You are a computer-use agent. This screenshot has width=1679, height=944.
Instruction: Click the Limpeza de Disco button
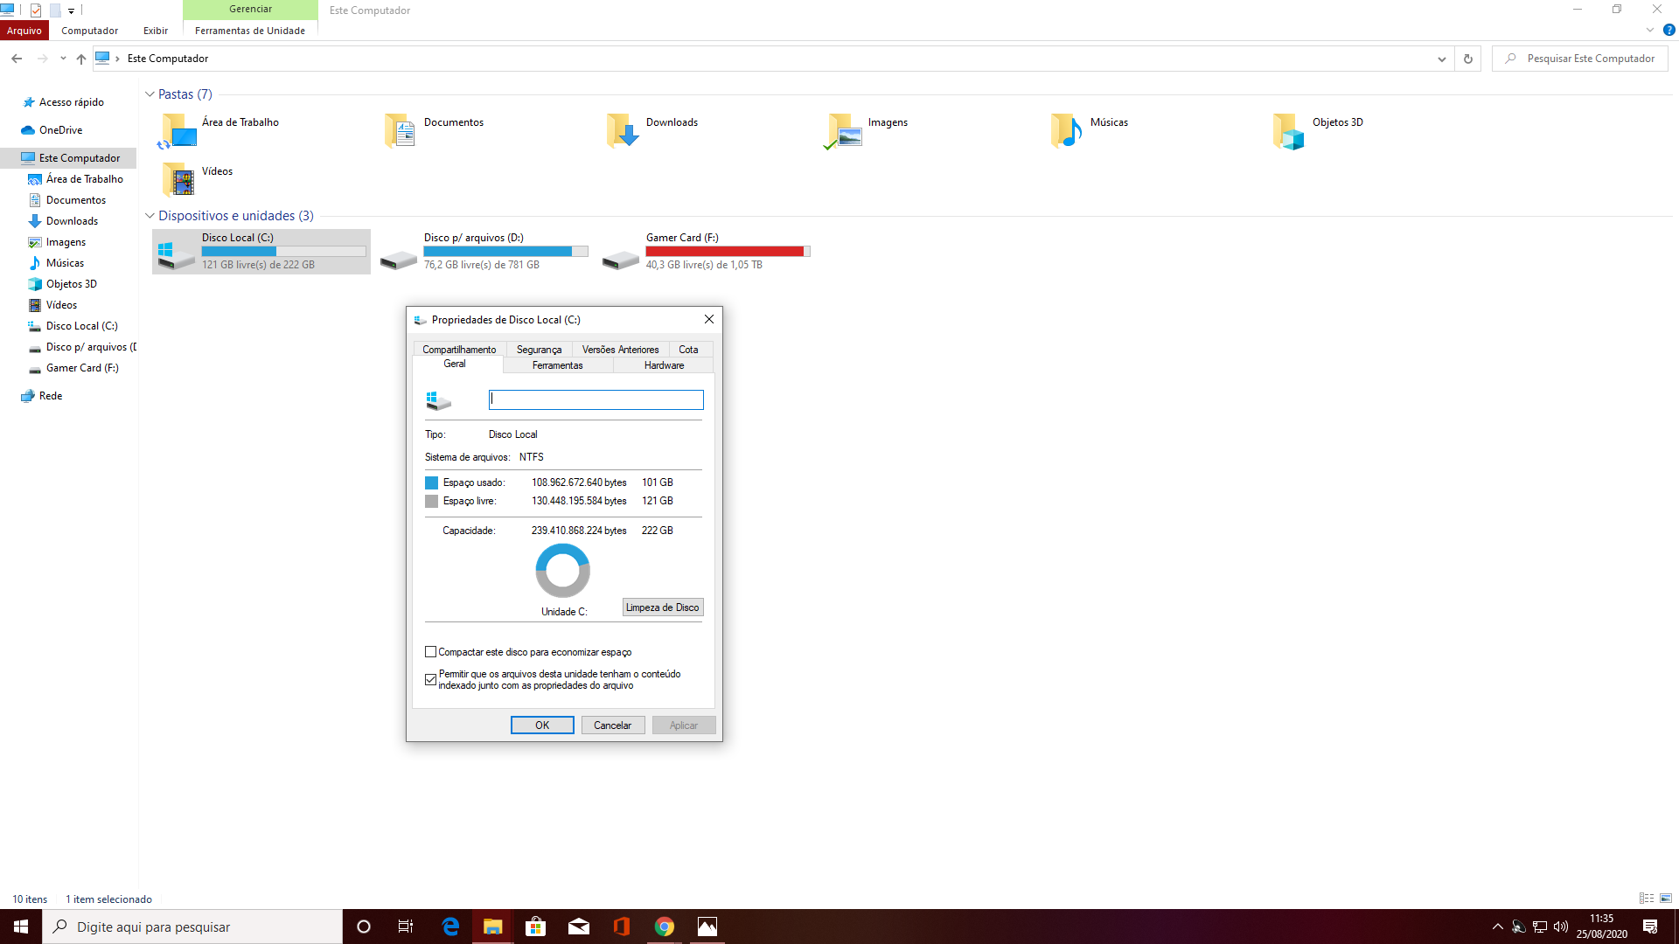663,607
